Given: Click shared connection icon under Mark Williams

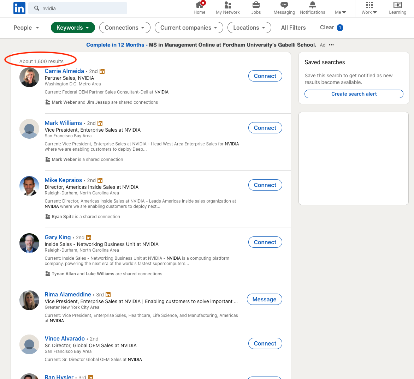Looking at the screenshot, I should 48,159.
